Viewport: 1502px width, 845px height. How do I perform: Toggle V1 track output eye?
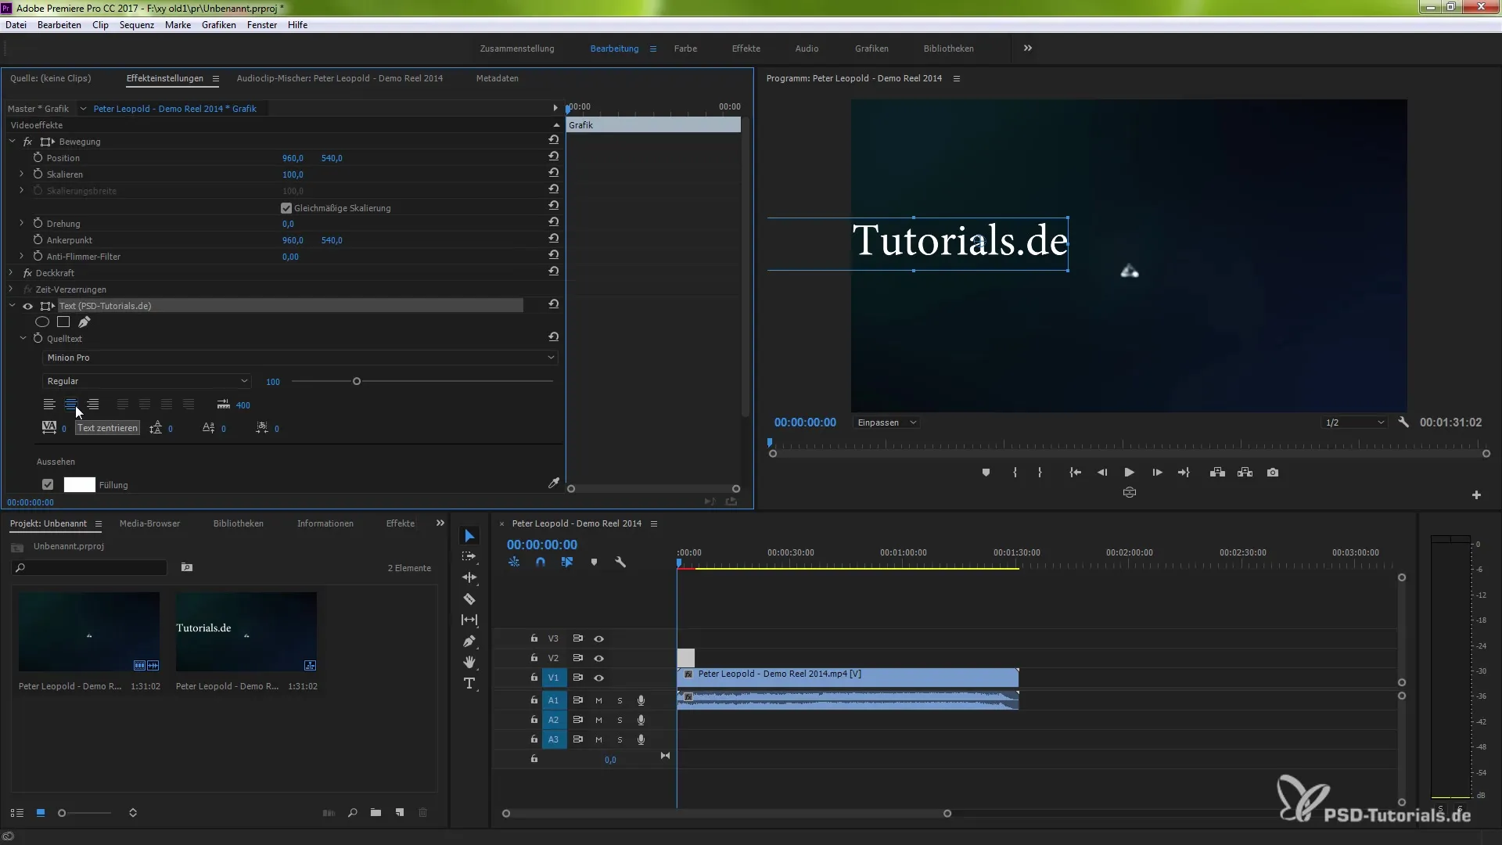click(598, 678)
